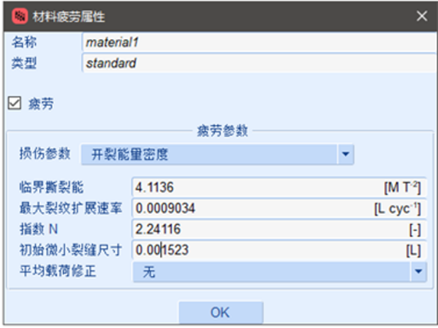
Task: Close the 材料疲劳属性 dialog
Action: tap(422, 16)
